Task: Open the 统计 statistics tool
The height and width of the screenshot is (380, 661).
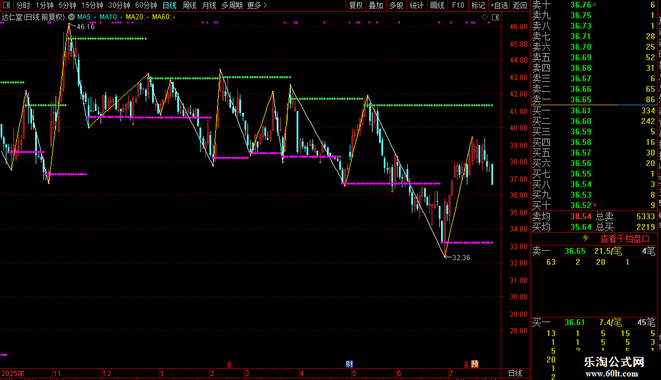Action: tap(416, 5)
